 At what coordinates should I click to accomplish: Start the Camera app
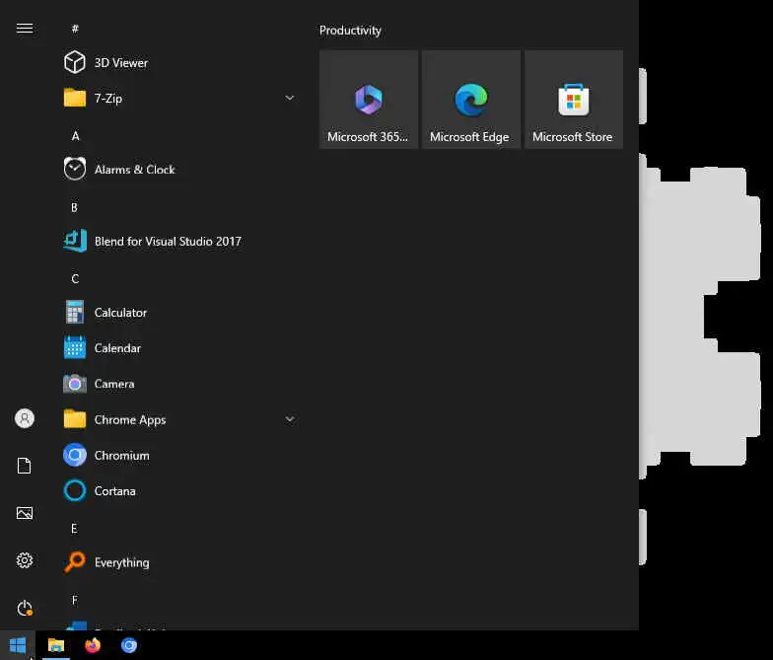pyautogui.click(x=179, y=384)
